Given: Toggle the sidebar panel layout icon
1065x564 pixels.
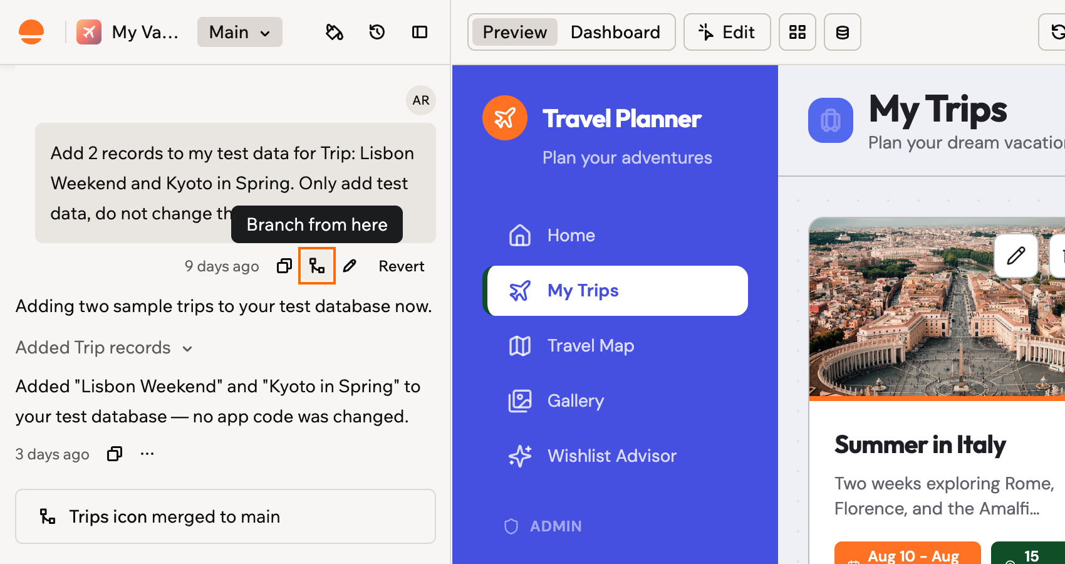Looking at the screenshot, I should (420, 32).
